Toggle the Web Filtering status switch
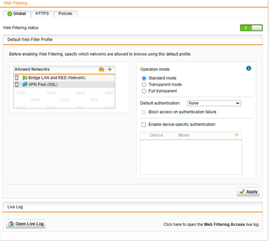This screenshot has width=269, height=241. 251,28
